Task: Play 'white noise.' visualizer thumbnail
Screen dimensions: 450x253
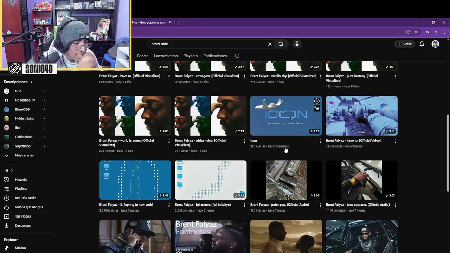Action: tap(211, 116)
